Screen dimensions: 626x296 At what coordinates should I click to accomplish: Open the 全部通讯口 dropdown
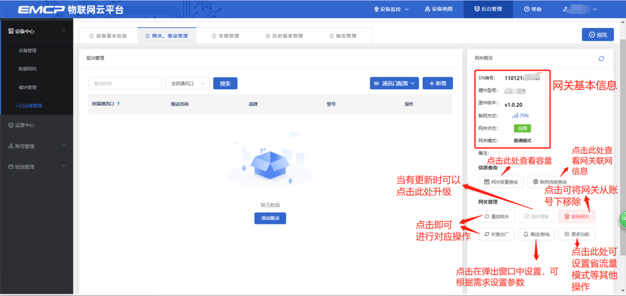(x=187, y=83)
